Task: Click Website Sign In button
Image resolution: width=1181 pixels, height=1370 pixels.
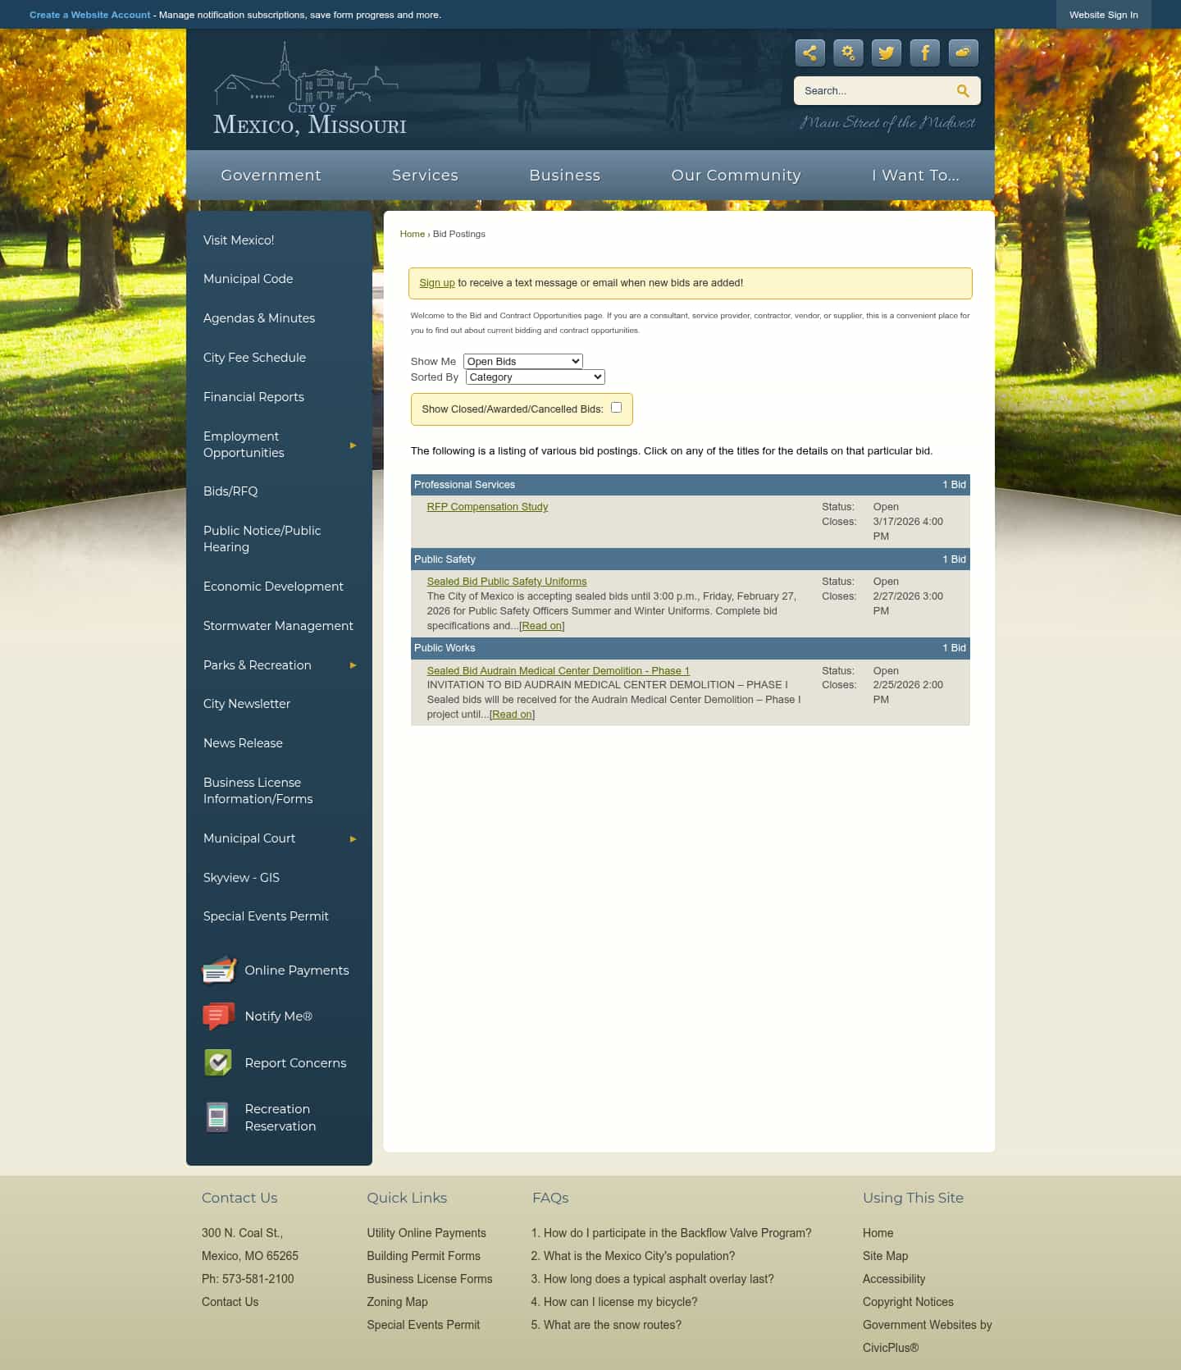Action: click(1103, 15)
